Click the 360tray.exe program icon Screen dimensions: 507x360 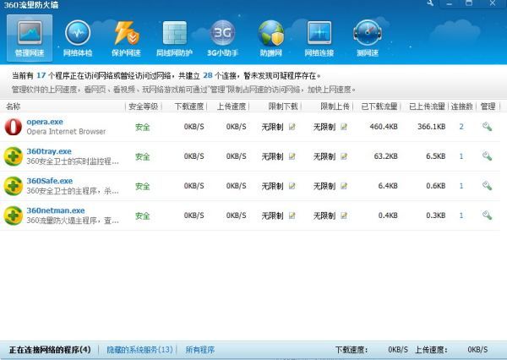pyautogui.click(x=14, y=156)
